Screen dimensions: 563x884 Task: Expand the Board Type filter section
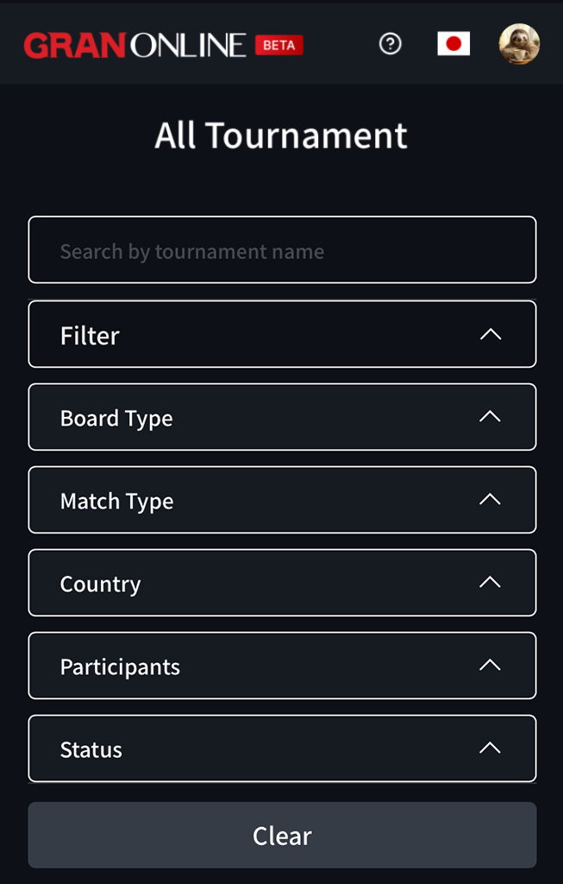pyautogui.click(x=282, y=417)
